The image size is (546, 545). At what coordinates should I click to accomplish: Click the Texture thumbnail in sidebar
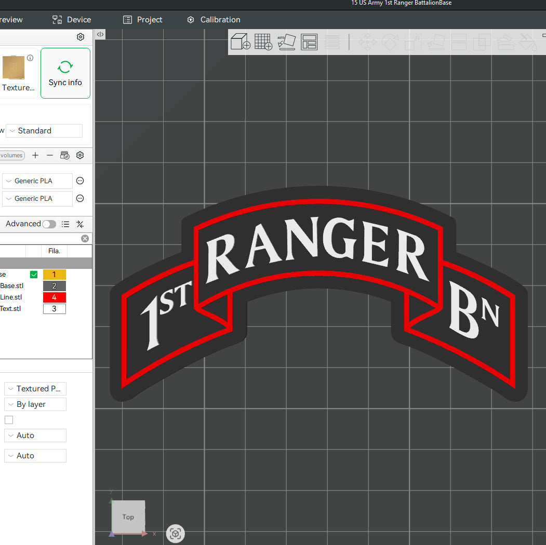[x=13, y=67]
